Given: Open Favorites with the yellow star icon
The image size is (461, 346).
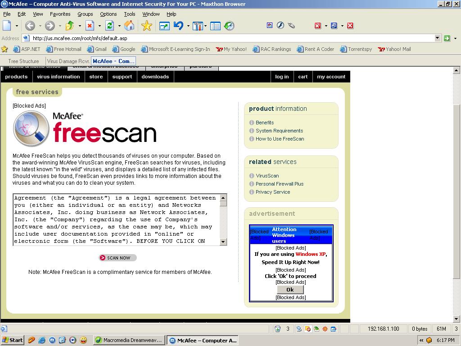Looking at the screenshot, I should click(147, 26).
